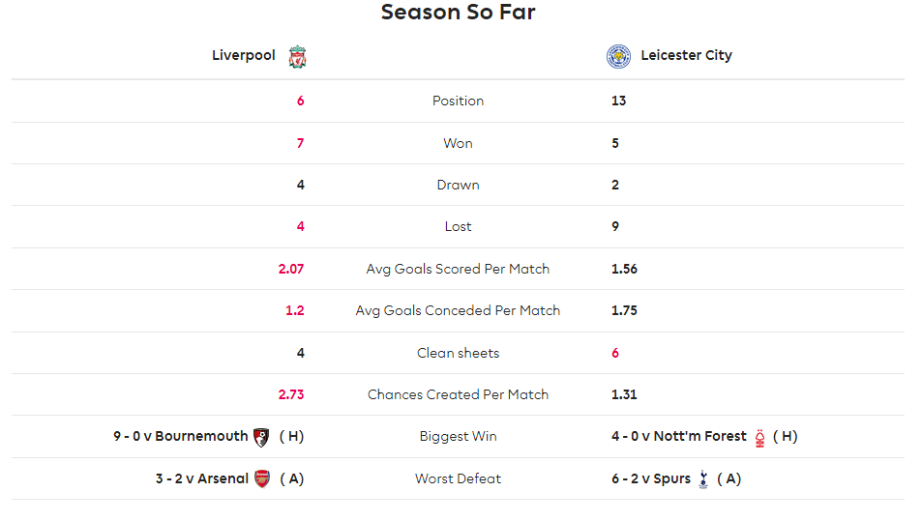922x521 pixels.
Task: Click the Liverpool club crest
Action: (297, 56)
